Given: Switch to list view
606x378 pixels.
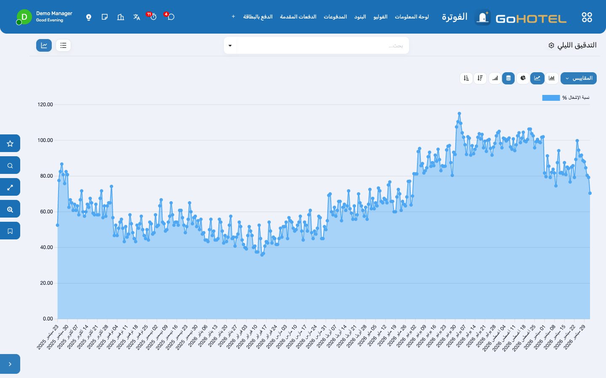Looking at the screenshot, I should tap(63, 45).
